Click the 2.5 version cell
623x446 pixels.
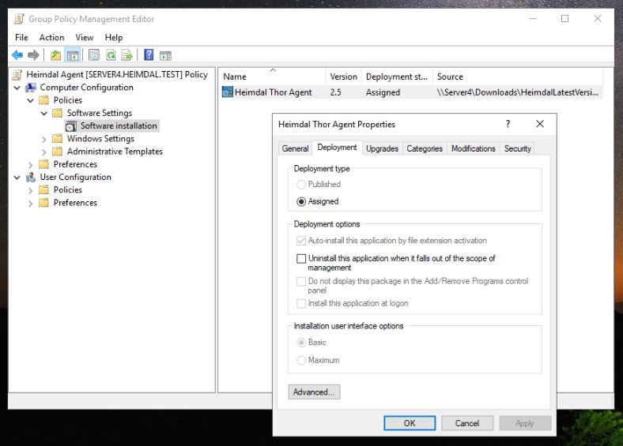point(336,92)
